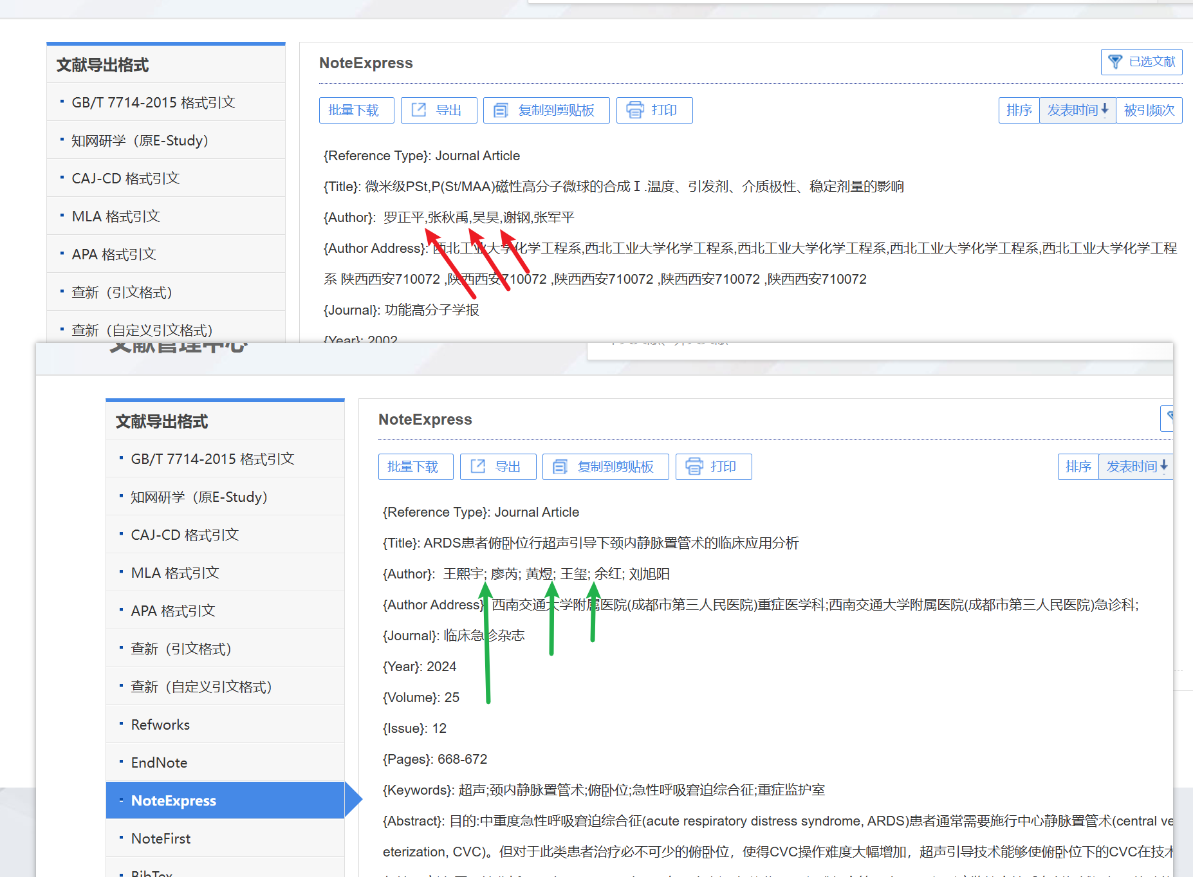This screenshot has width=1193, height=877.
Task: Click 批量下载 button in top window
Action: tap(356, 110)
